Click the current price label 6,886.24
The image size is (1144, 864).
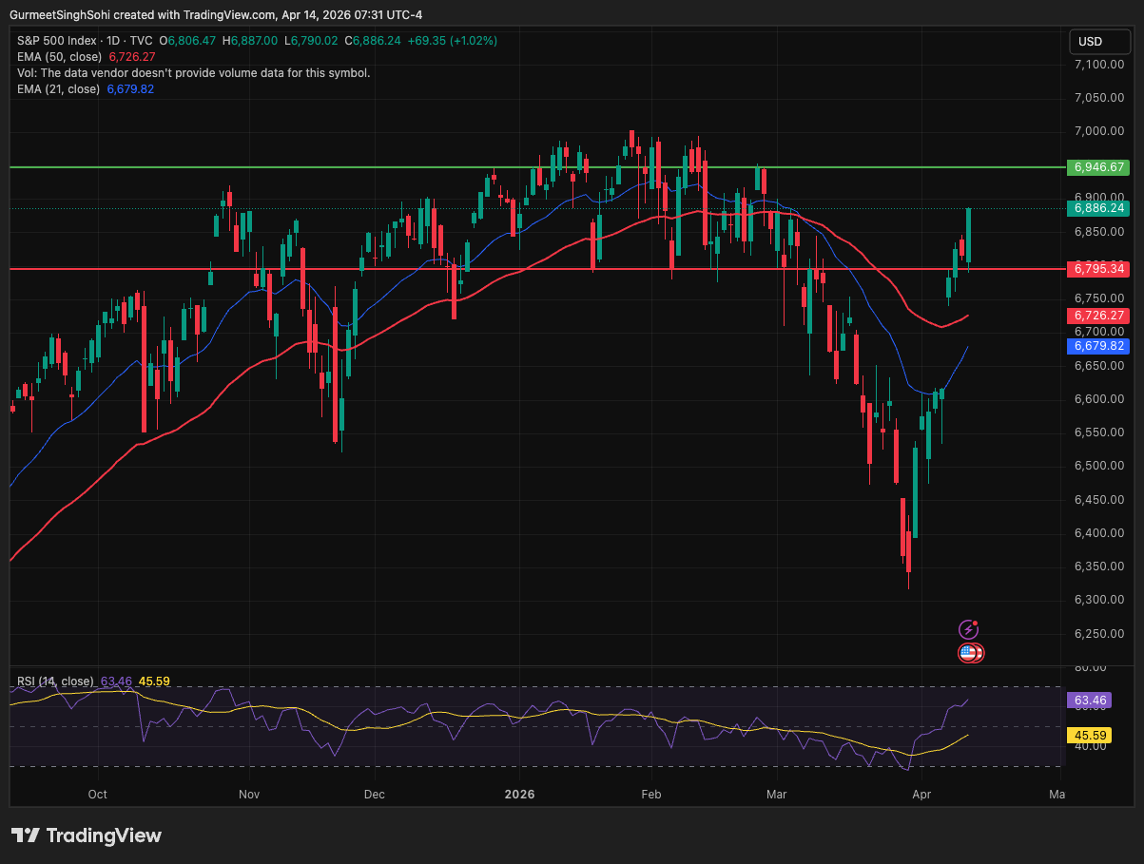[1099, 208]
